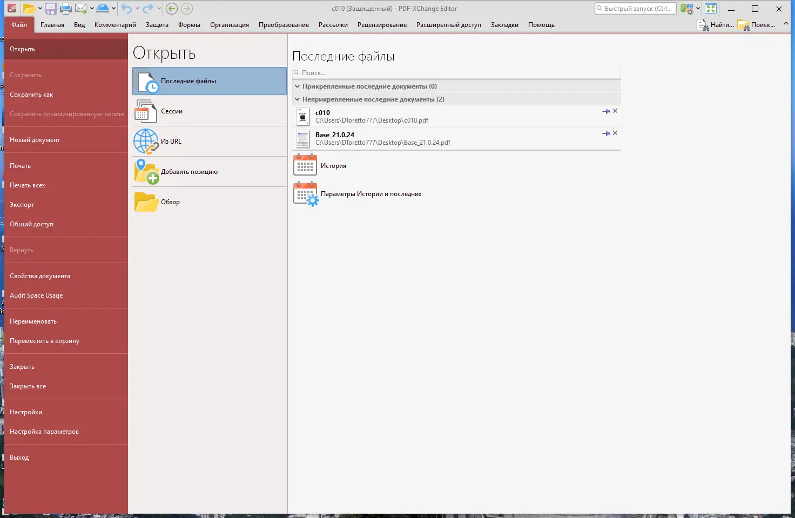Pin the Base_21.0.24.pdf recent document

(x=605, y=133)
